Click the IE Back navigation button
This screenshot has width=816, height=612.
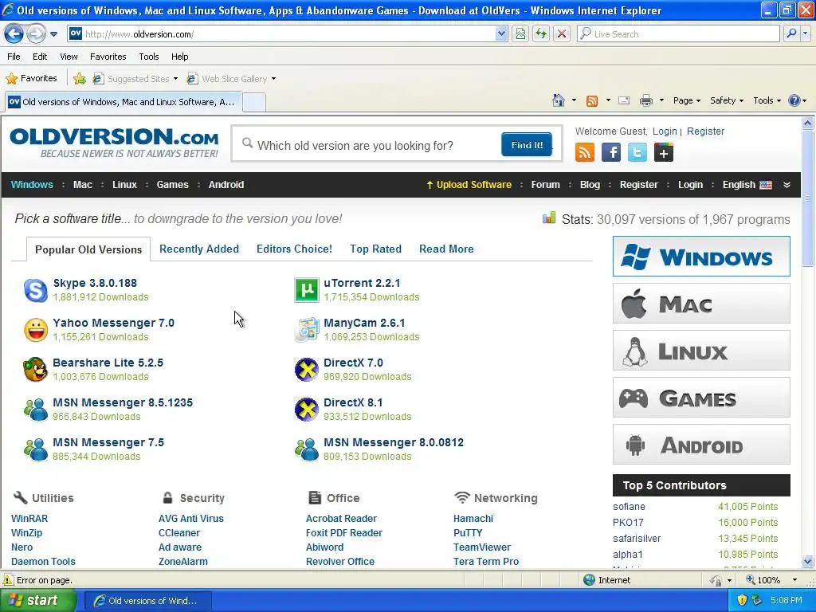point(14,34)
